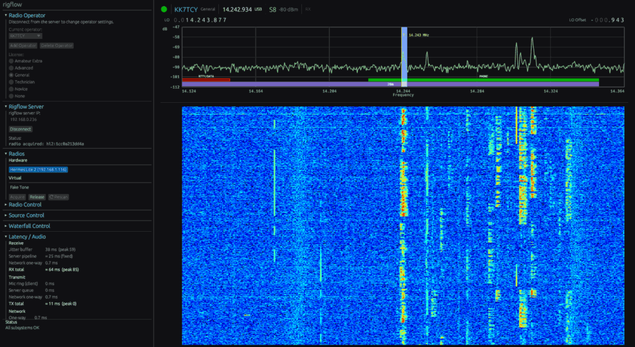This screenshot has height=347, width=635.
Task: Click the S8 signal meter reading
Action: [x=273, y=9]
